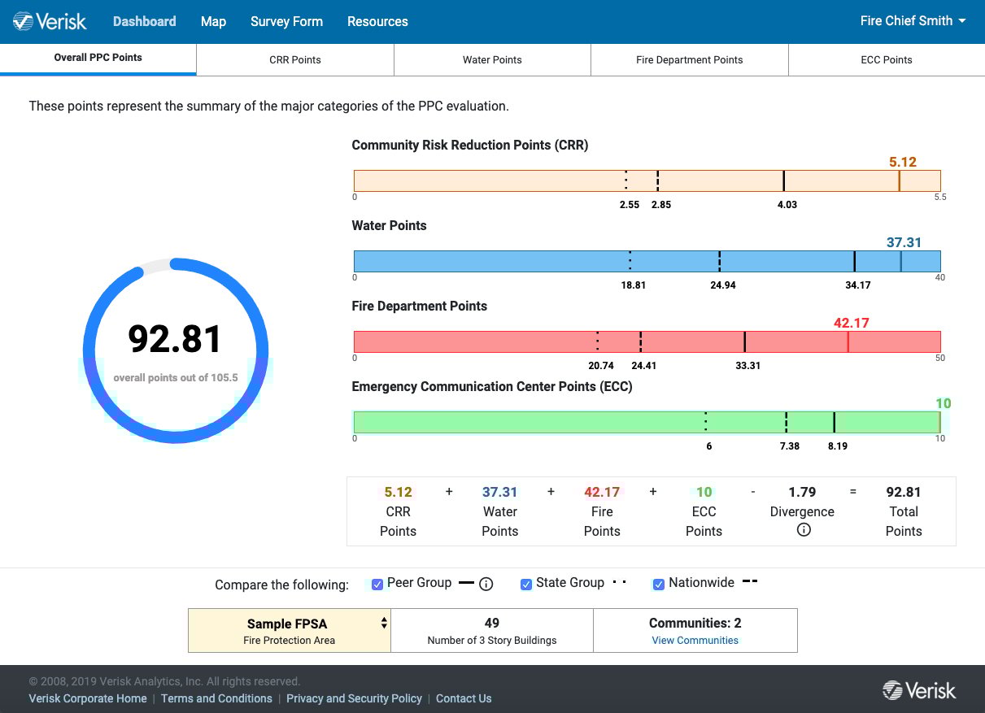Click the overall points circular gauge
This screenshot has width=985, height=713.
click(176, 350)
